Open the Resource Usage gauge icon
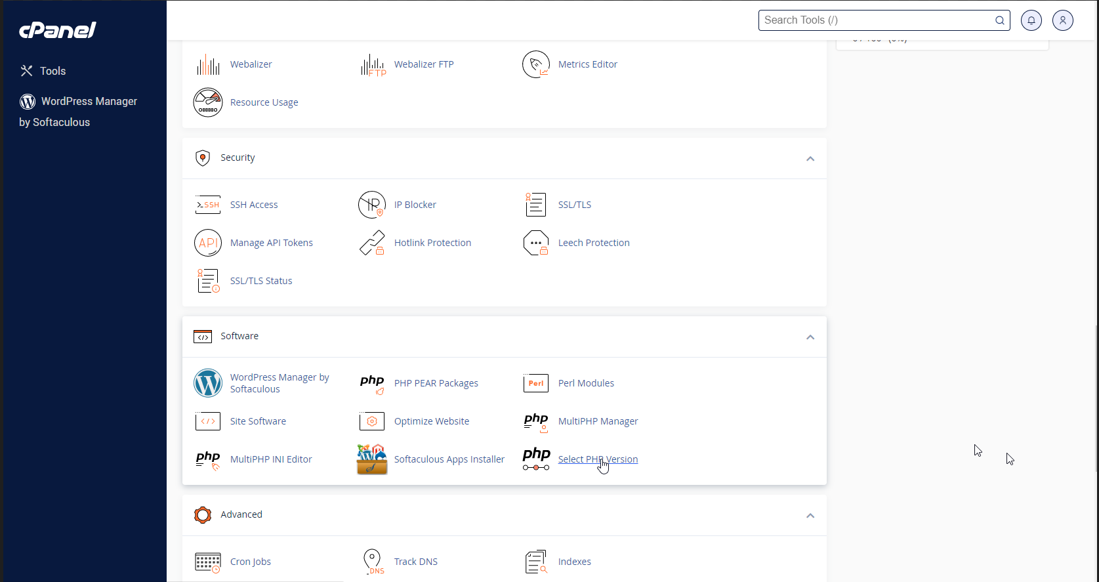 click(x=208, y=102)
